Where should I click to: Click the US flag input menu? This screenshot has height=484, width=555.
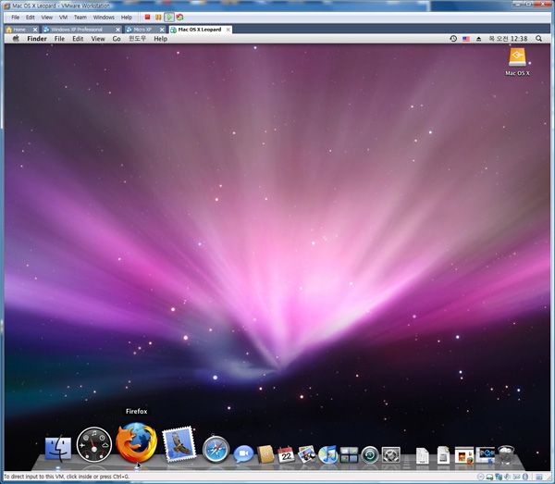click(466, 39)
